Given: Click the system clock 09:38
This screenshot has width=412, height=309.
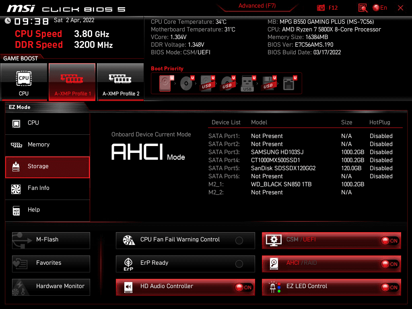Looking at the screenshot, I should pyautogui.click(x=31, y=21).
